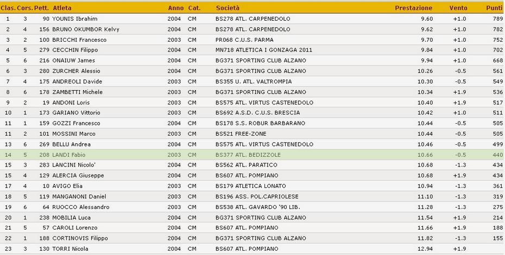Click performance value 9.70
This screenshot has height=255, width=505.
tap(427, 40)
